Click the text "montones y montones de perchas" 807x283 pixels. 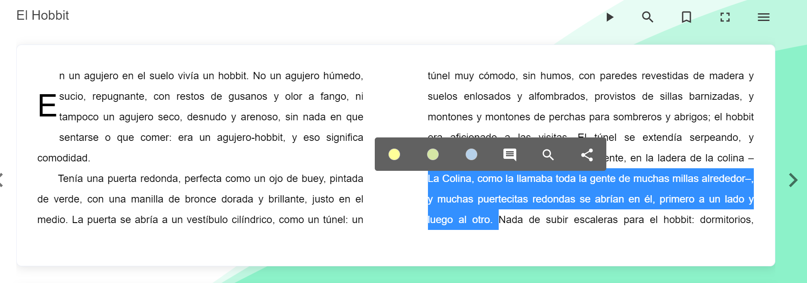(508, 117)
